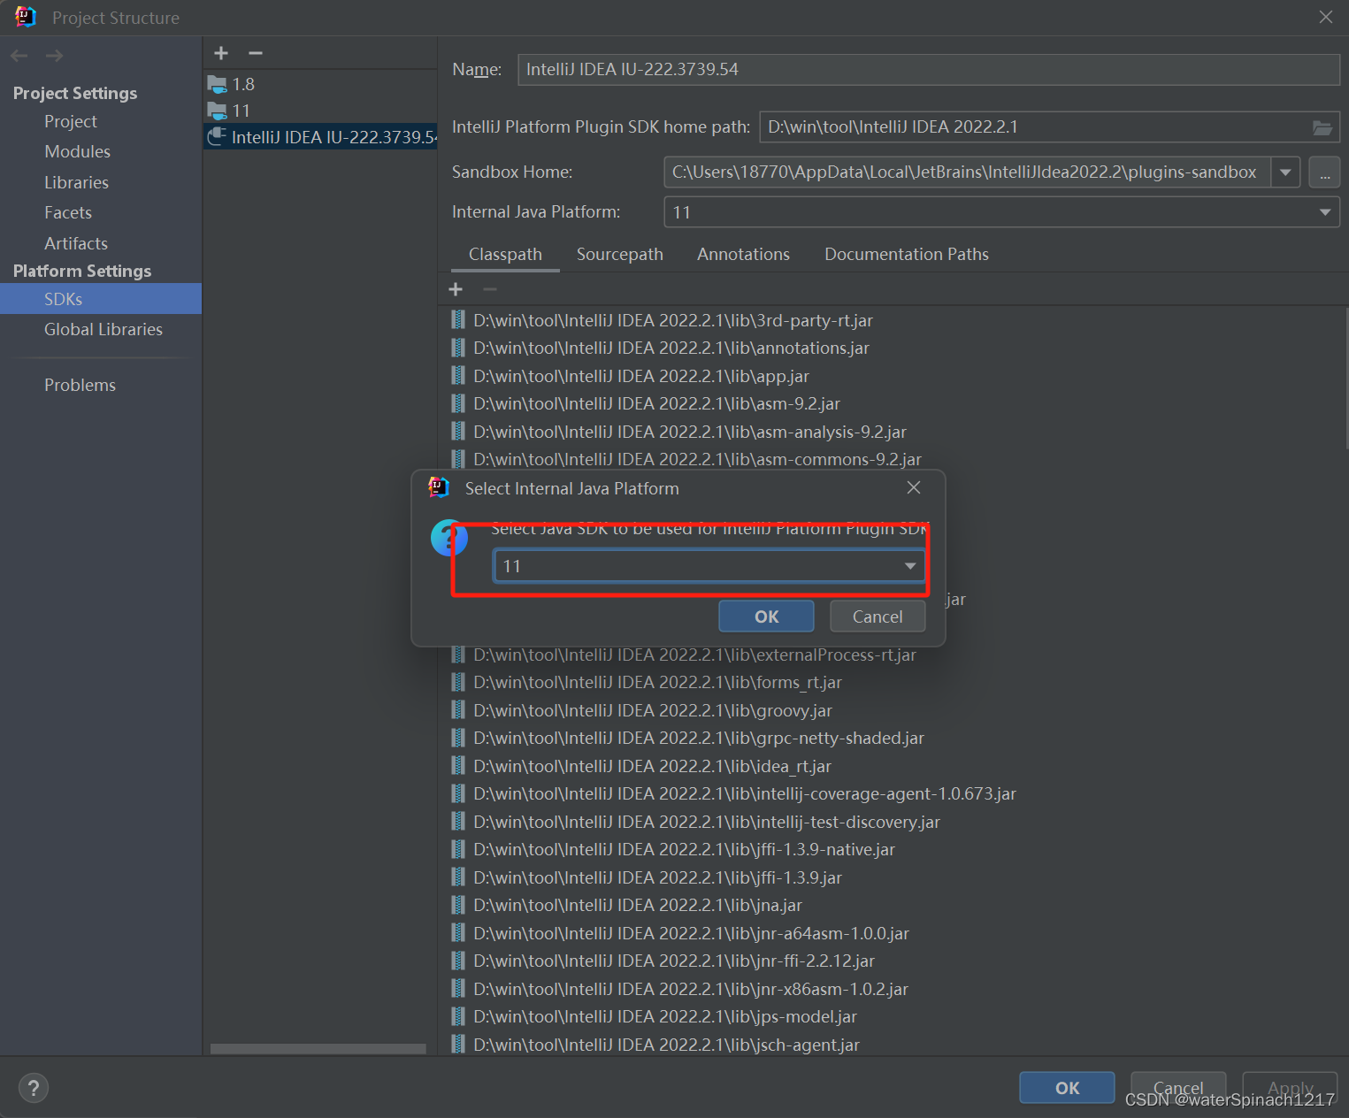Go back with the left arrow
Viewport: 1349px width, 1118px height.
coord(19,56)
